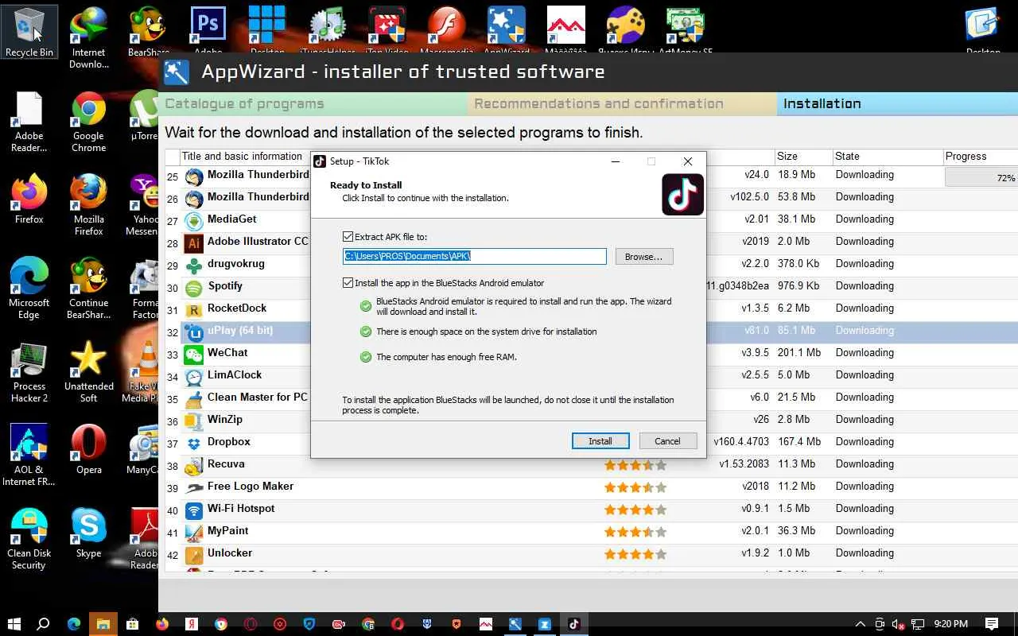Click the RocketDock icon in row 31

(x=193, y=309)
